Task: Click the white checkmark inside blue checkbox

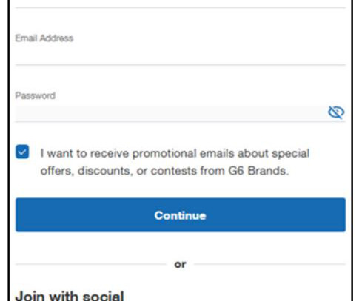Action: [22, 152]
